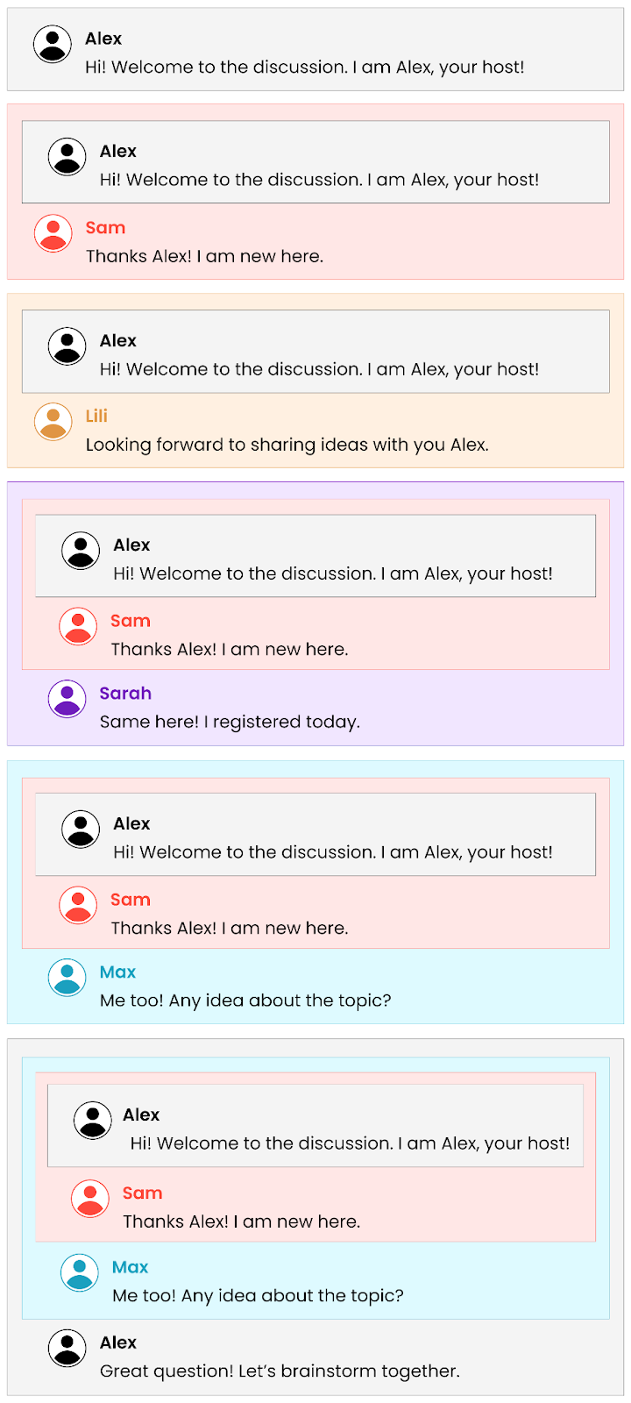Click Sam's avatar in the quote above Sarah's reply
This screenshot has height=1403, width=631.
[x=78, y=626]
